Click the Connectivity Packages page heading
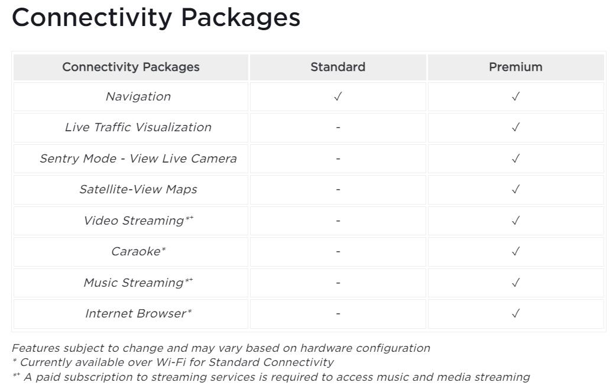613x392 pixels. pyautogui.click(x=156, y=17)
